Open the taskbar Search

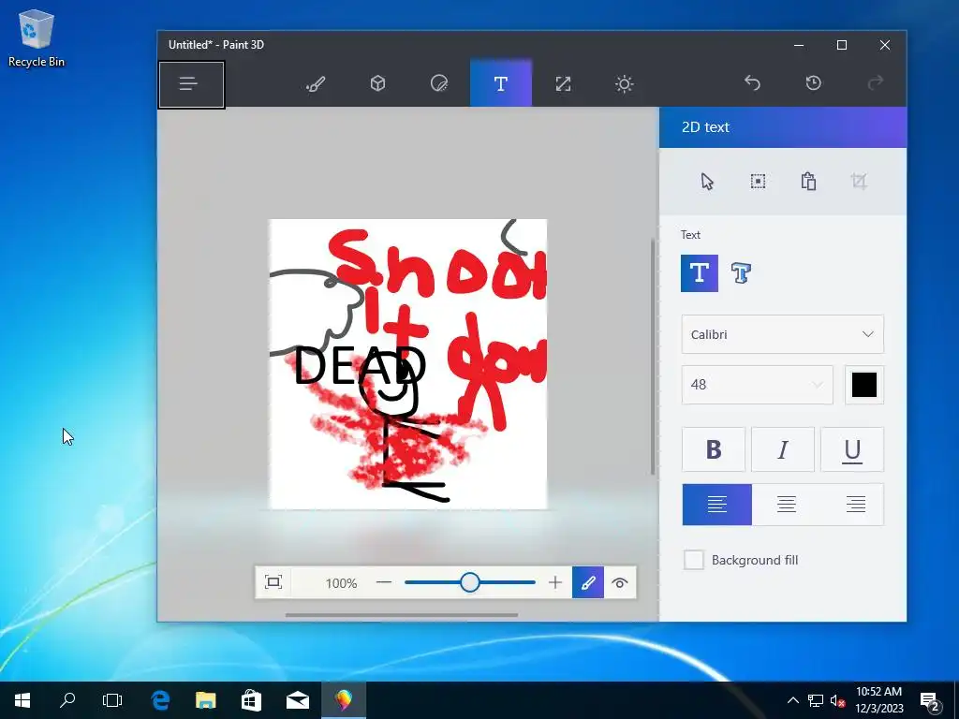[x=67, y=700]
